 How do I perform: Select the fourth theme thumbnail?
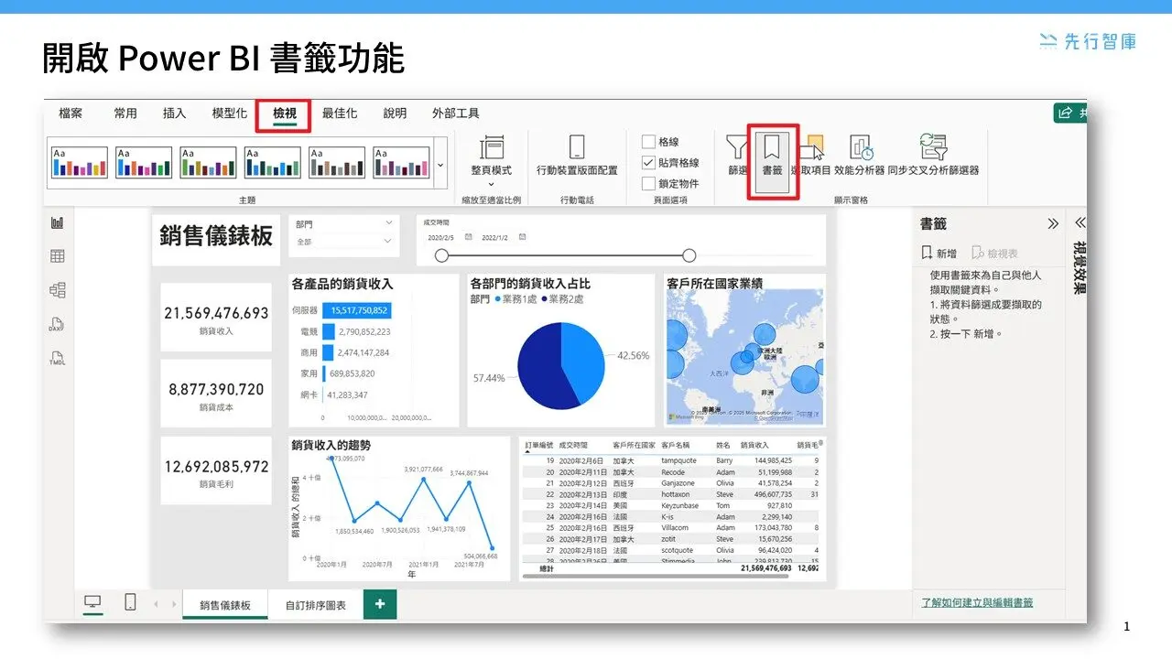pos(273,163)
